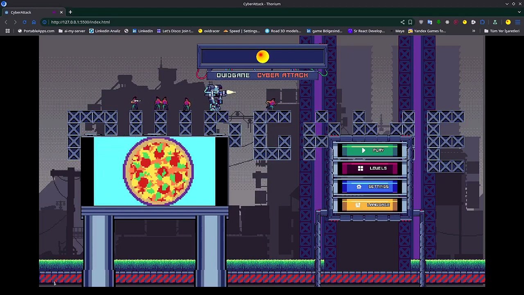Screen dimensions: 524x295
Task: Open the grey swirl extension icon
Action: pos(473,22)
